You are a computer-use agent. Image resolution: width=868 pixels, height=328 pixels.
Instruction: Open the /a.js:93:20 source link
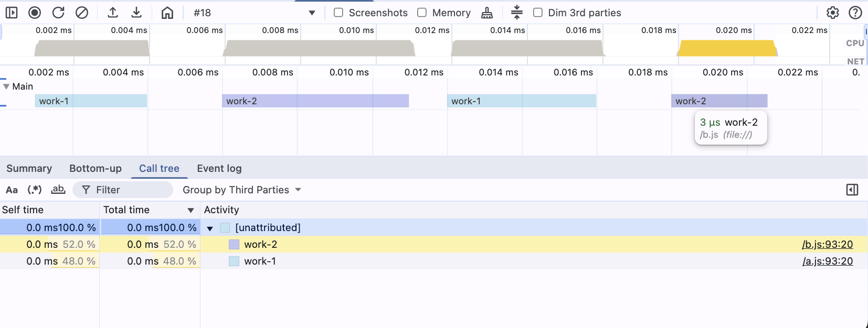click(828, 261)
